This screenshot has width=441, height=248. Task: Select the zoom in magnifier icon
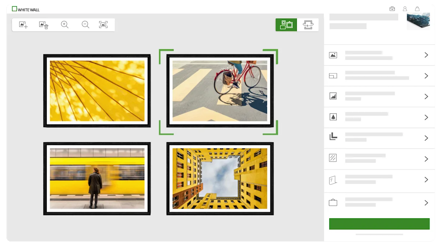[65, 25]
